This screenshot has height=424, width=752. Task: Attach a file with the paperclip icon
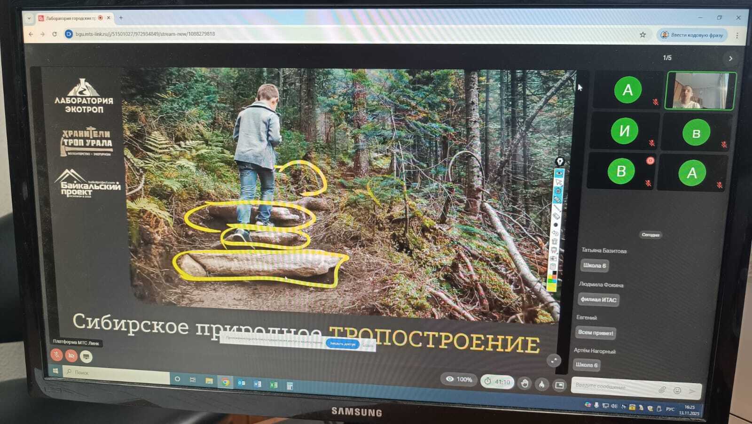[x=662, y=390]
